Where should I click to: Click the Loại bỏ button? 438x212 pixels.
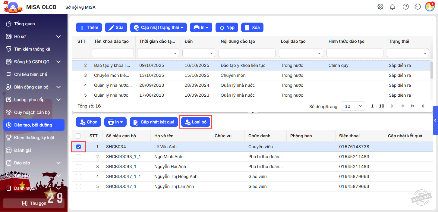195,122
